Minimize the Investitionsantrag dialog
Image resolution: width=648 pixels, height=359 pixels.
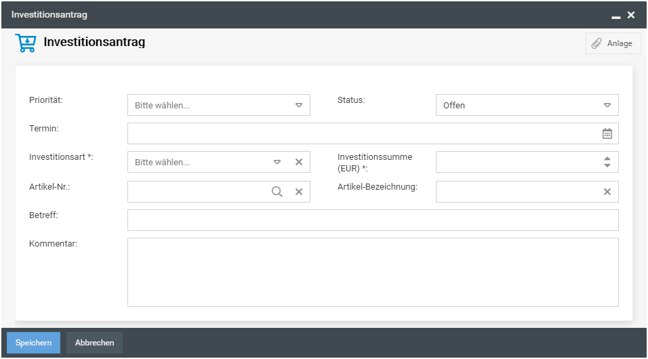coord(615,15)
